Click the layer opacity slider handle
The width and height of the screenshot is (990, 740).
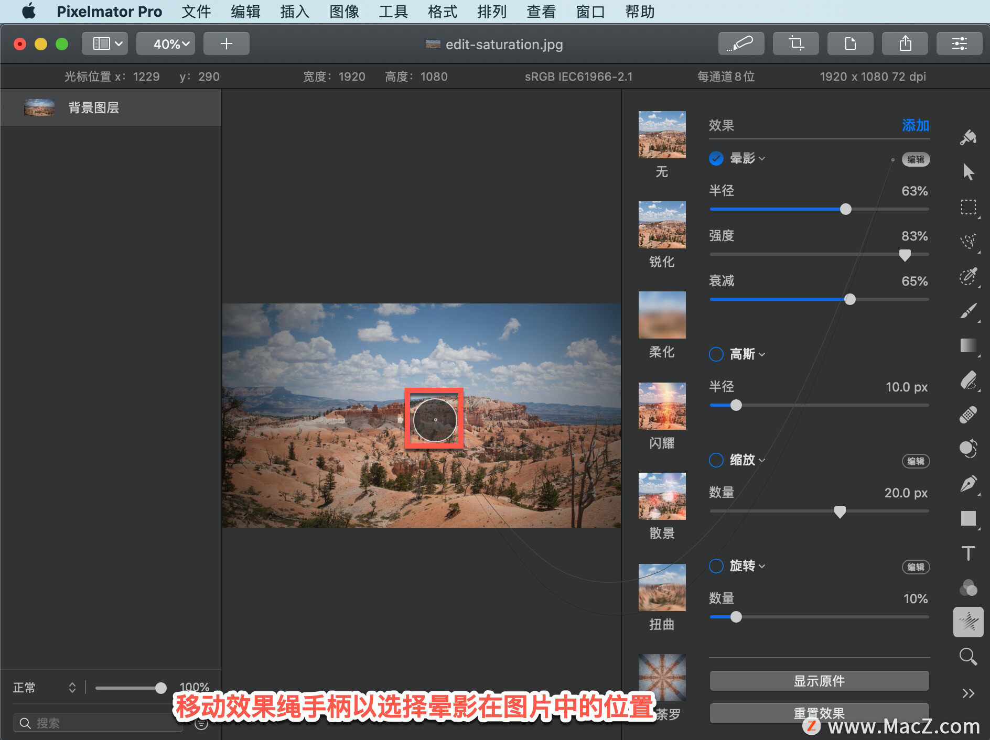[160, 688]
